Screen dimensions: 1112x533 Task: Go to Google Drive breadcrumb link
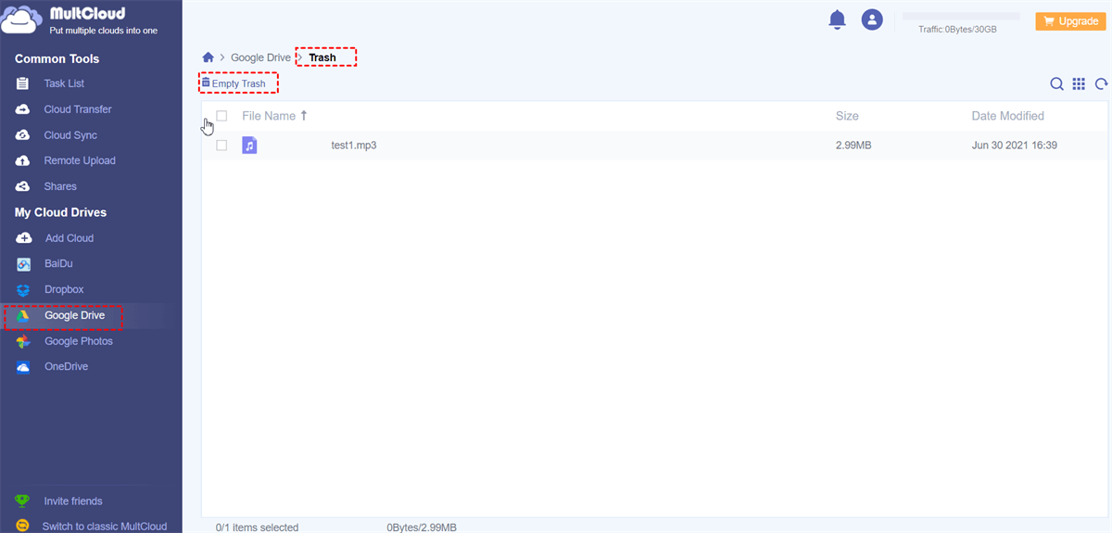[x=260, y=57]
